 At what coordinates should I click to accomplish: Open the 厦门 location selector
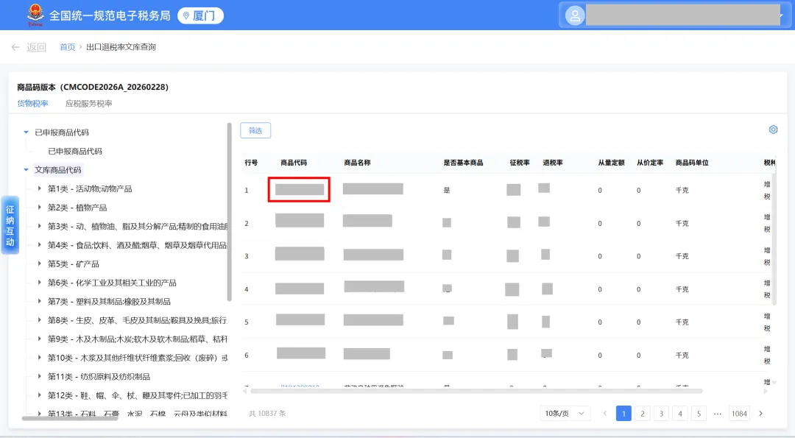(200, 15)
